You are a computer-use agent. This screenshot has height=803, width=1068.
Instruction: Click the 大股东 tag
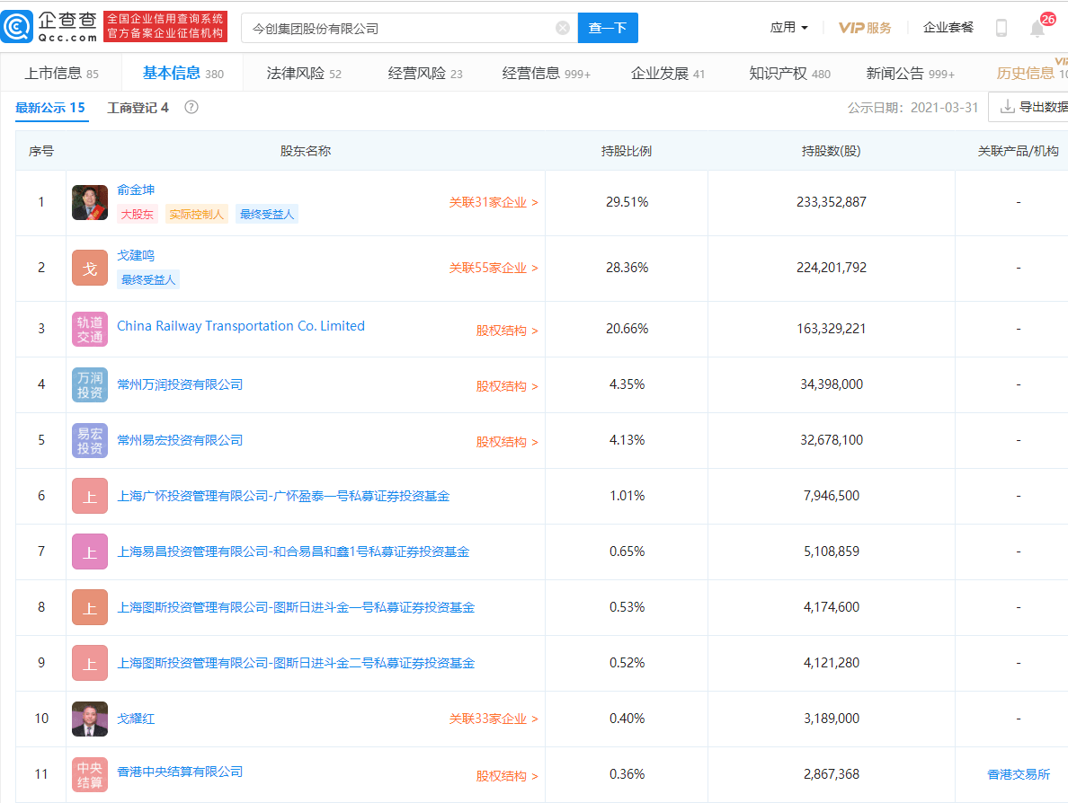pos(138,214)
